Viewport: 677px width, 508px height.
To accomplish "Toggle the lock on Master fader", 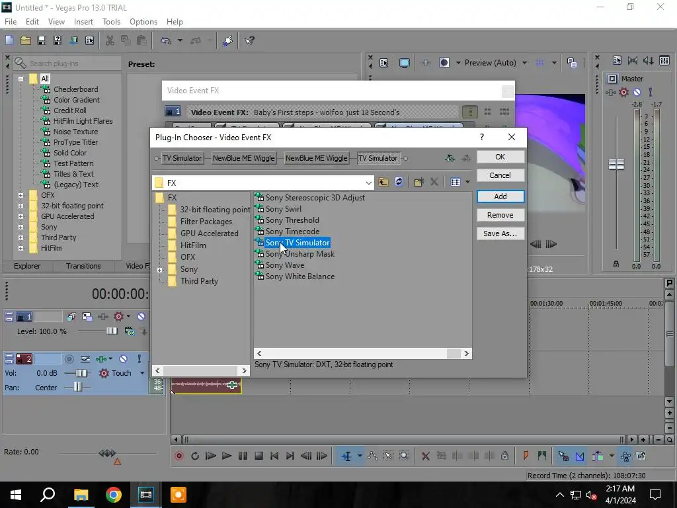I will (616, 264).
